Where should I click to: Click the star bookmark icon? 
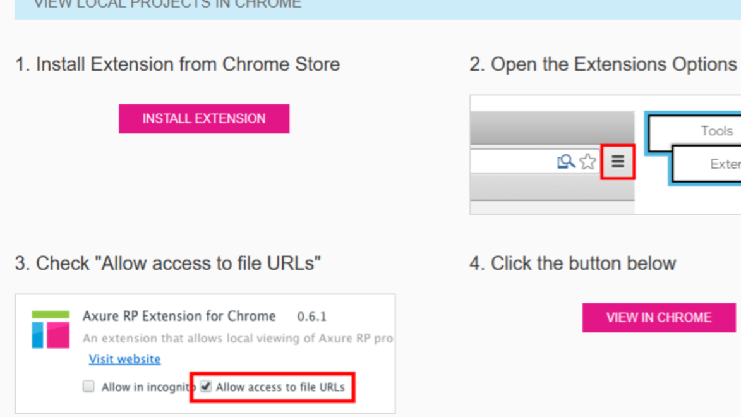pos(587,162)
